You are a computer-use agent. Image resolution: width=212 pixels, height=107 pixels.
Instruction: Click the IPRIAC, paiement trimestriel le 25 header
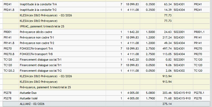pyautogui.click(x=42, y=26)
